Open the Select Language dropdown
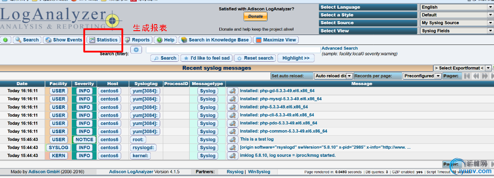Image resolution: width=494 pixels, height=178 pixels. click(x=456, y=7)
